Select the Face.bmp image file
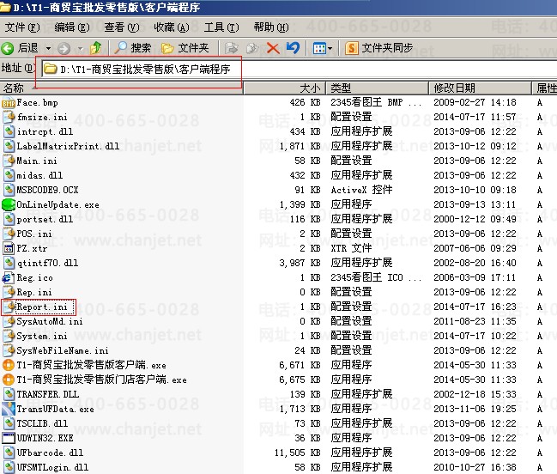 (37, 102)
